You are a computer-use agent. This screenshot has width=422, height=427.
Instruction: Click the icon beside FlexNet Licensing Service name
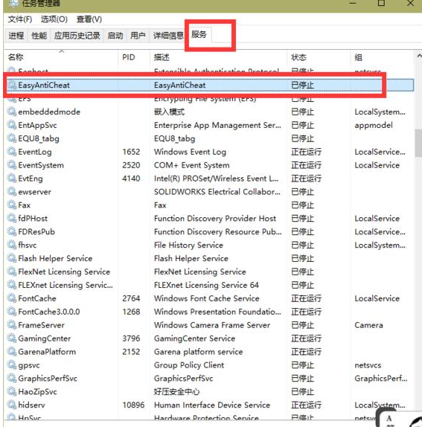12,272
